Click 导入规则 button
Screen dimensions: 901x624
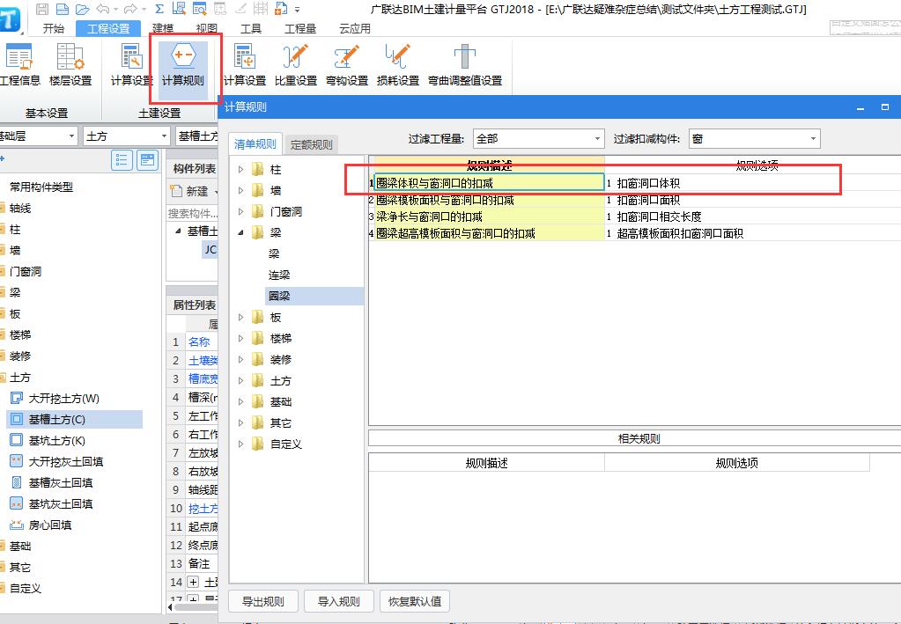[338, 601]
